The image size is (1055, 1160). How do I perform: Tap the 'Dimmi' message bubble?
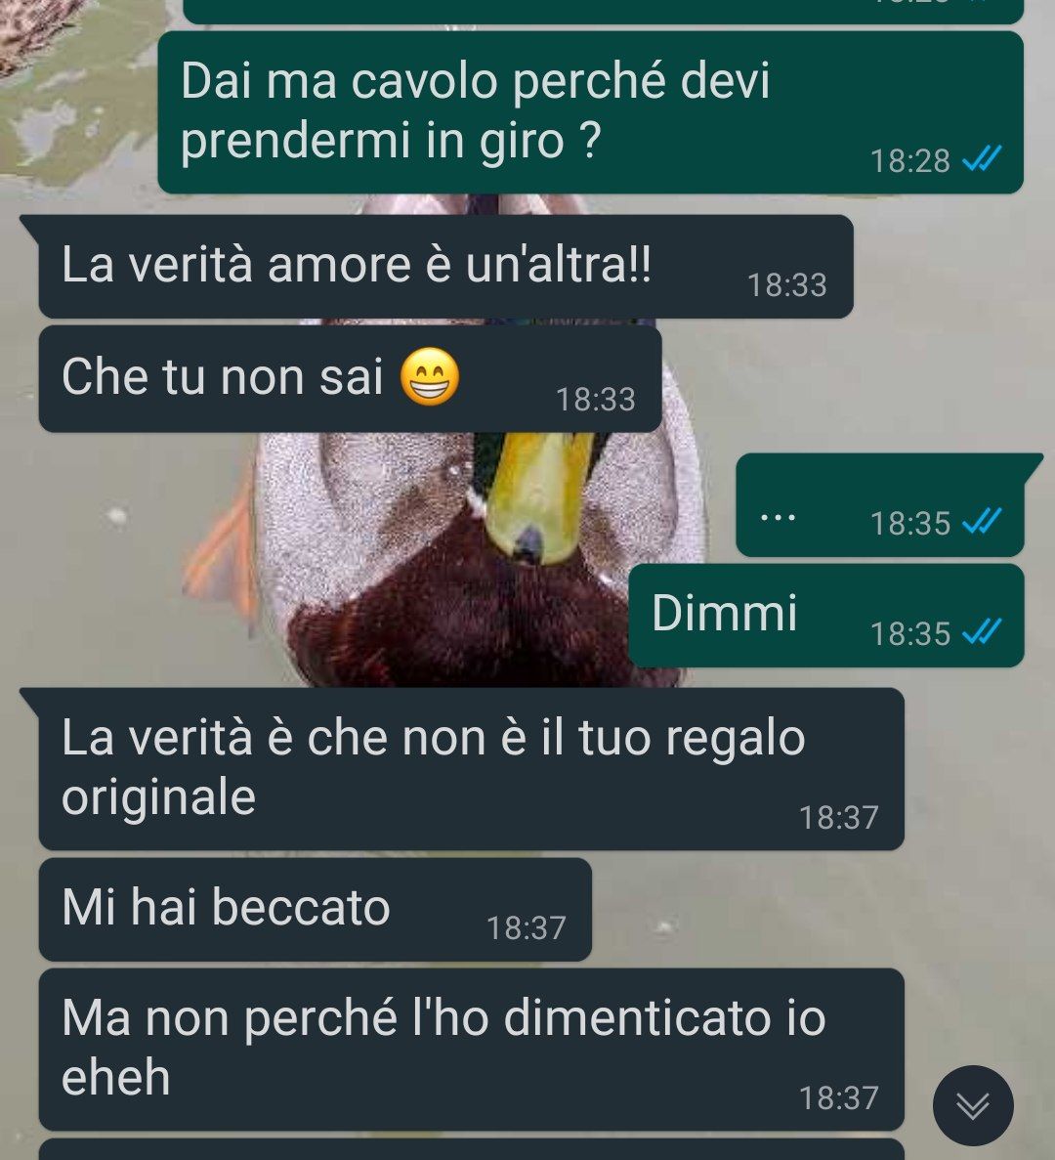point(825,616)
